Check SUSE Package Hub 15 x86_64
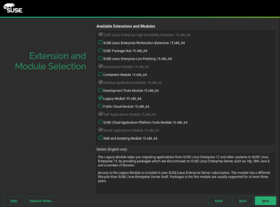Image resolution: width=280 pixels, height=207 pixels. tap(100, 50)
